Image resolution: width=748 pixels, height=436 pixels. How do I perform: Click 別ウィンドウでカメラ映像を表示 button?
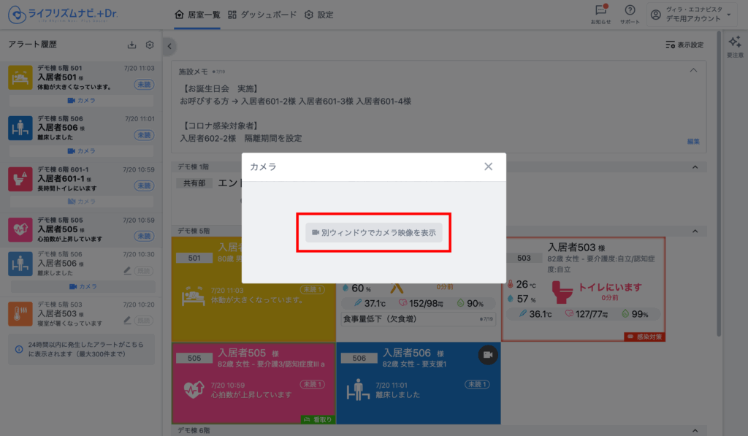373,232
